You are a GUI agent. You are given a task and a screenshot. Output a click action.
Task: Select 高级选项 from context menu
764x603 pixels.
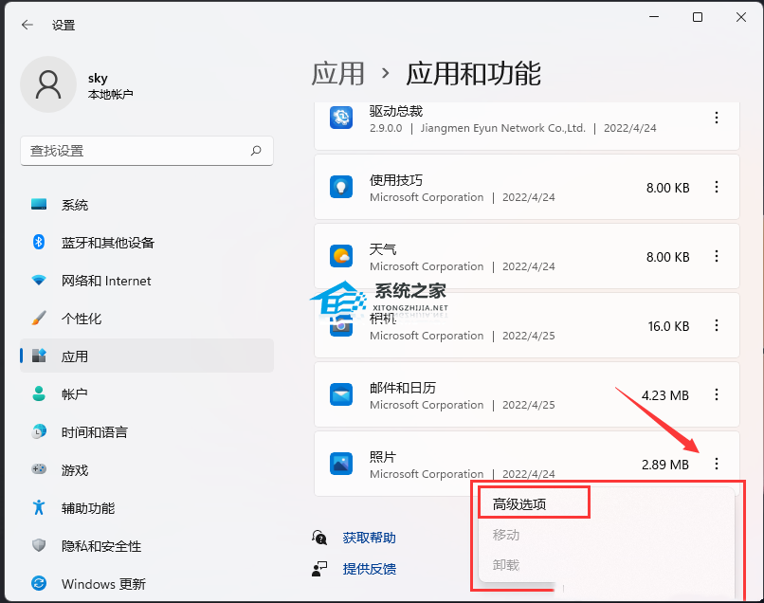coord(519,504)
